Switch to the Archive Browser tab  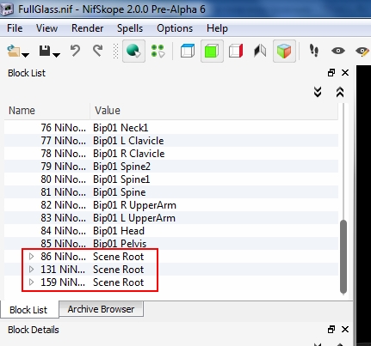pyautogui.click(x=101, y=309)
